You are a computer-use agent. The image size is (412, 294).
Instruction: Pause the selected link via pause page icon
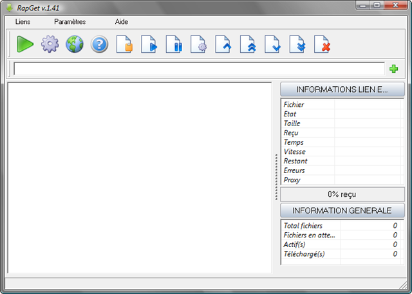click(x=174, y=44)
